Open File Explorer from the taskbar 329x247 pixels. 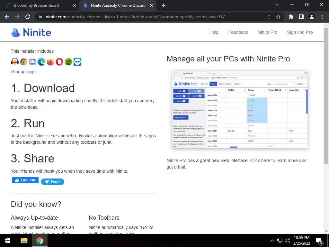pos(24,241)
